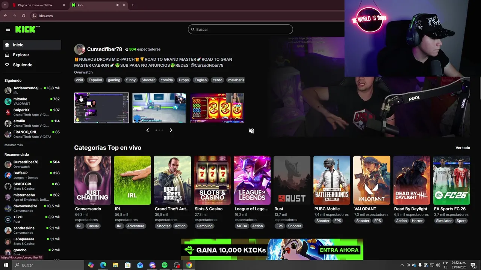481x270 pixels.
Task: Select the slots stream carousel thumbnail
Action: (x=217, y=108)
